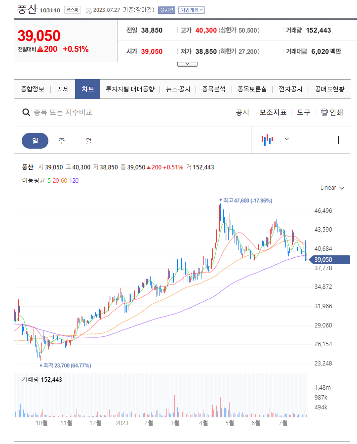357x444 pixels.
Task: Toggle the 실시간 realtime badge
Action: (x=166, y=10)
